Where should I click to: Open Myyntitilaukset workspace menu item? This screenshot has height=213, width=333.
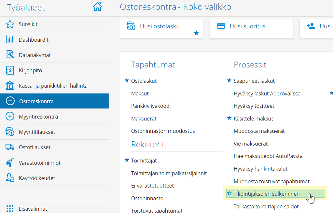(x=37, y=132)
